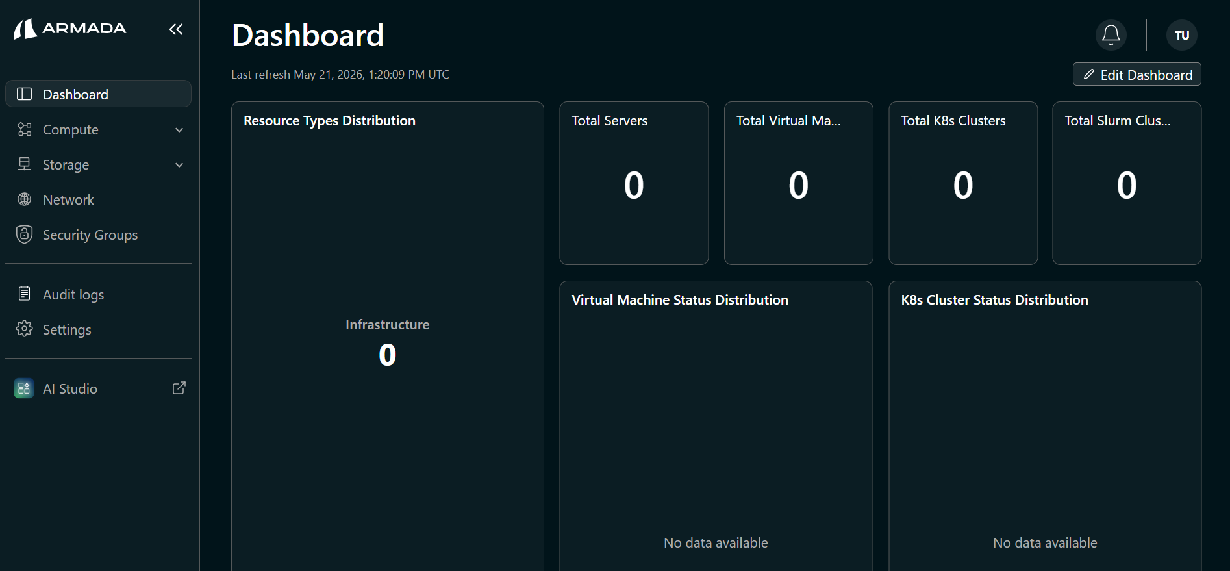1230x571 pixels.
Task: Click Virtual Machine Status Distribution title
Action: [x=680, y=300]
